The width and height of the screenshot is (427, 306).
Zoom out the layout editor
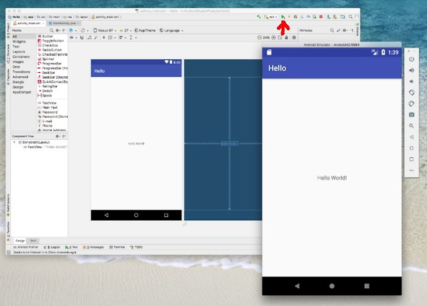(x=260, y=37)
